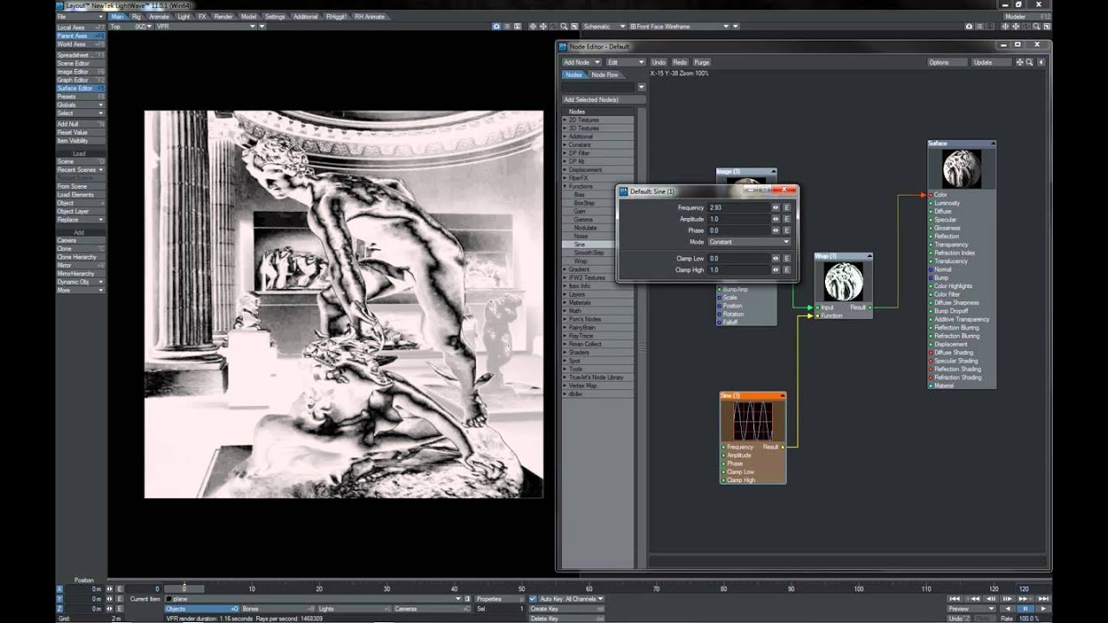Select Objects edit mode
1108x623 pixels.
[202, 609]
